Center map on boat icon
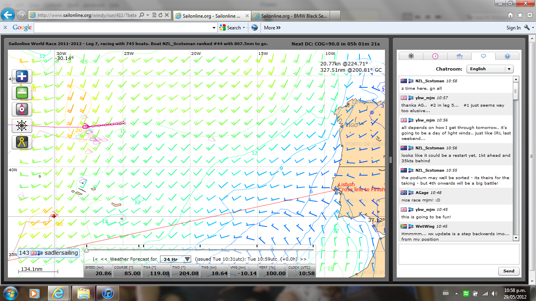This screenshot has width=536, height=301. pyautogui.click(x=22, y=109)
